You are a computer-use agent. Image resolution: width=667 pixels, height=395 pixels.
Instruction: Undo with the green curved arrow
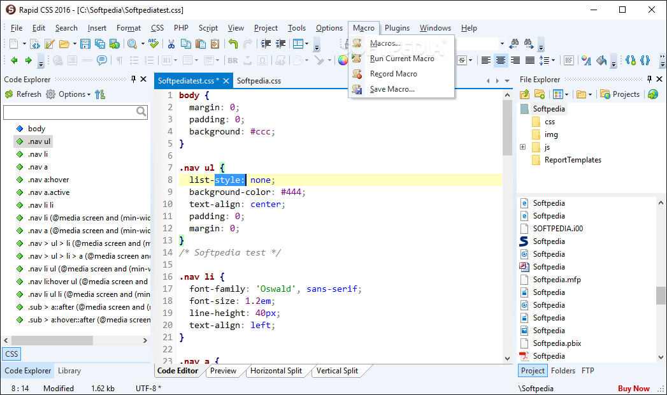coord(233,44)
